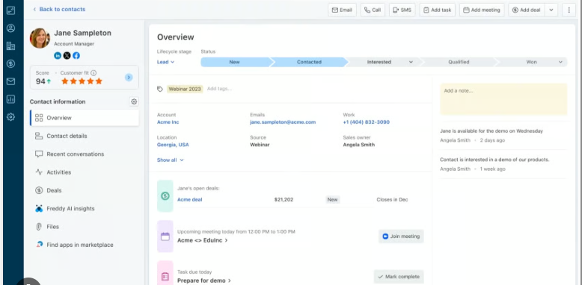Click Jane Sampleton's profile photo
Viewport: 582px width, 285px height.
pyautogui.click(x=40, y=38)
